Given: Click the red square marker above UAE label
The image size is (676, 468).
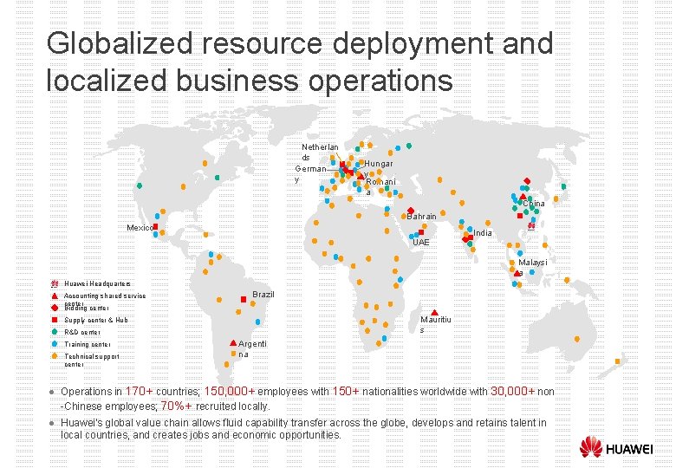Looking at the screenshot, I should pos(421,232).
